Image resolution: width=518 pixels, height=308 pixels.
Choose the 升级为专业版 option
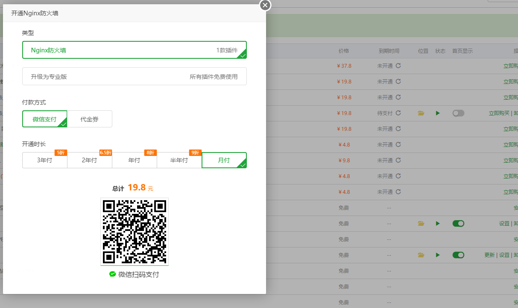135,76
